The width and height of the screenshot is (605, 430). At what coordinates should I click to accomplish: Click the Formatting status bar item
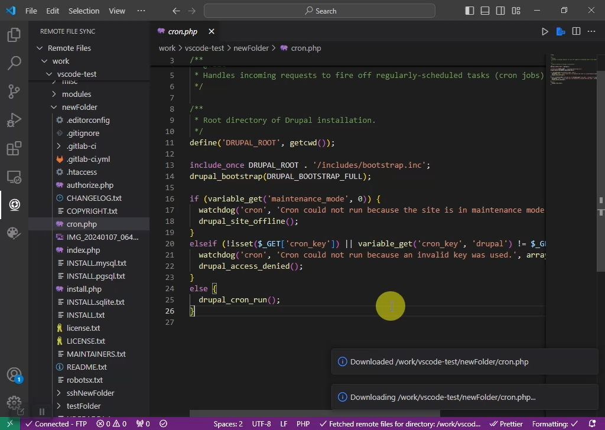tap(555, 424)
